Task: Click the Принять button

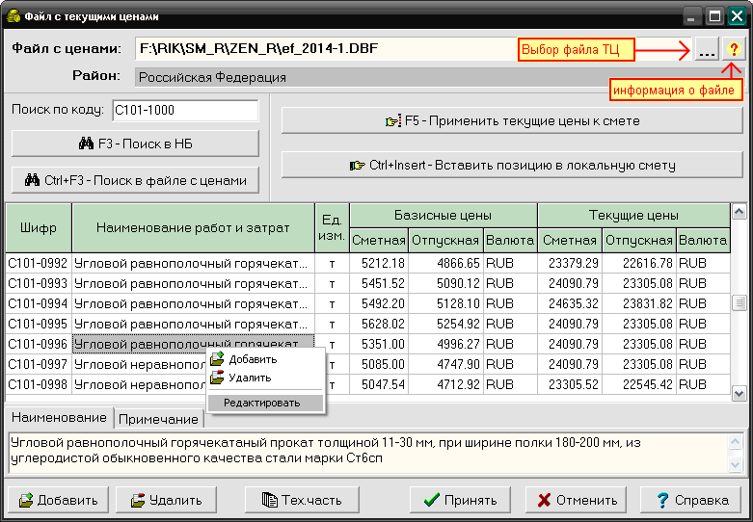Action: click(461, 501)
